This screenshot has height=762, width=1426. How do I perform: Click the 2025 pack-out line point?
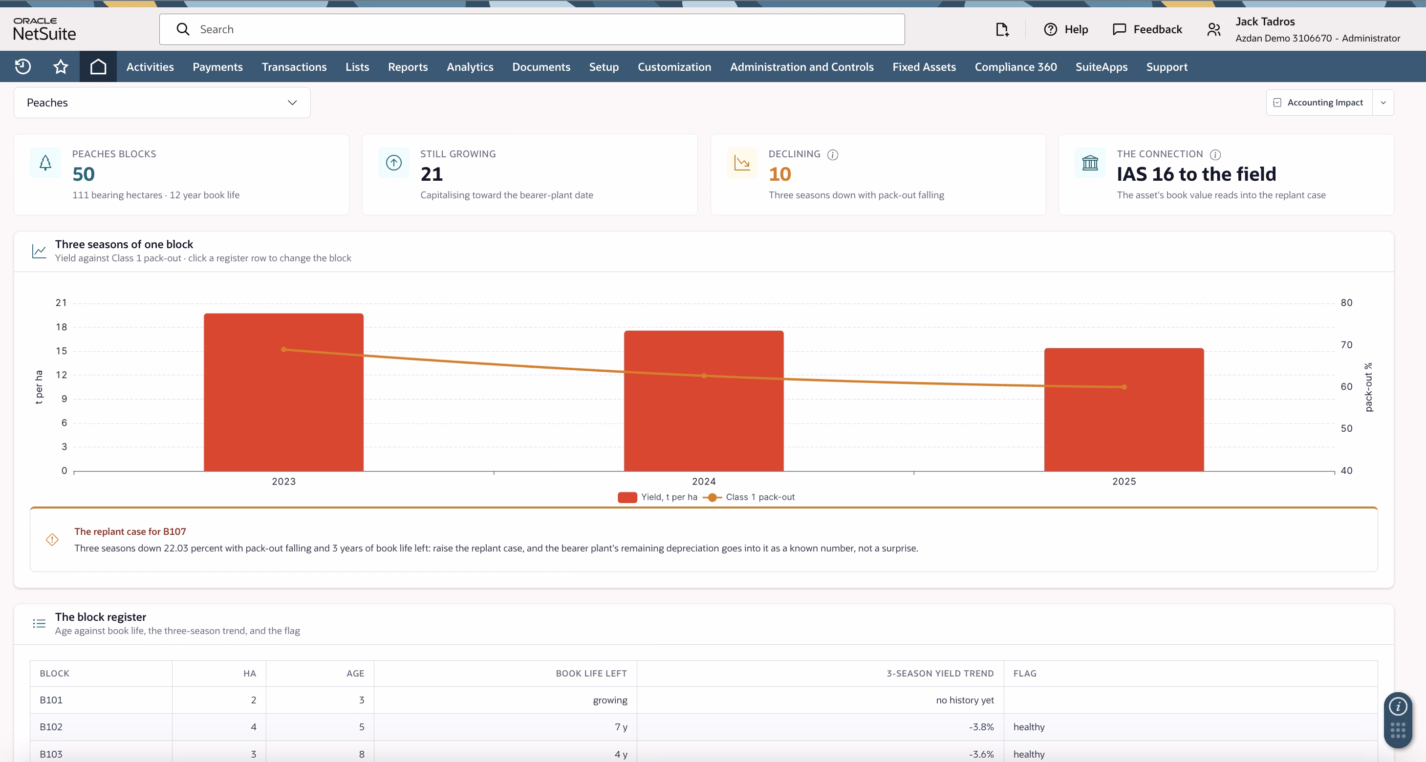pos(1124,387)
